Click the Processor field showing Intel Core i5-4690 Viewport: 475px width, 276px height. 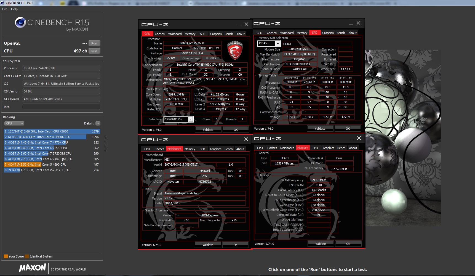pos(61,68)
